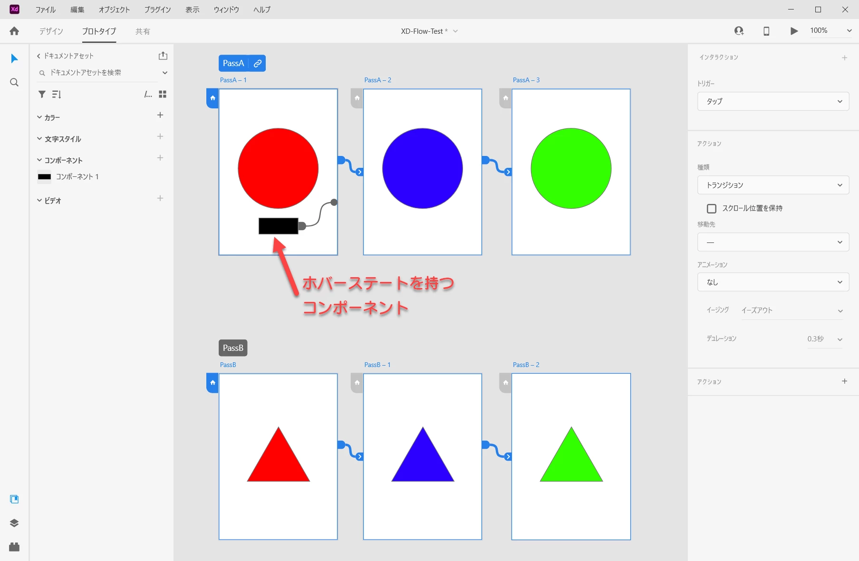859x561 pixels.
Task: Collapse the コンポーネント section
Action: [39, 160]
